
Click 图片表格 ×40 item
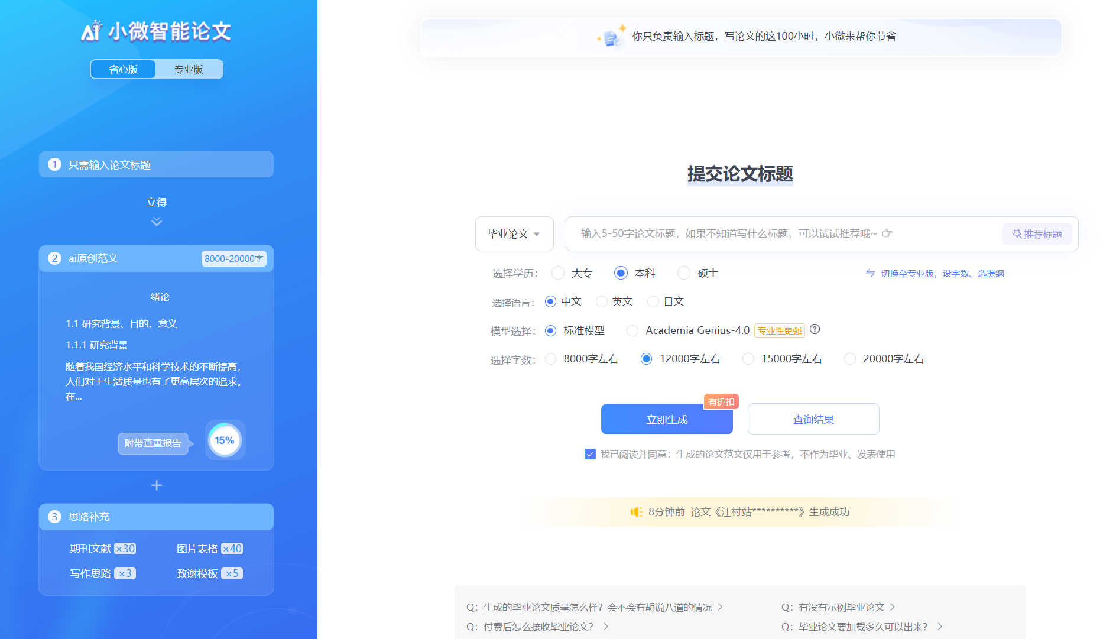[x=210, y=549]
